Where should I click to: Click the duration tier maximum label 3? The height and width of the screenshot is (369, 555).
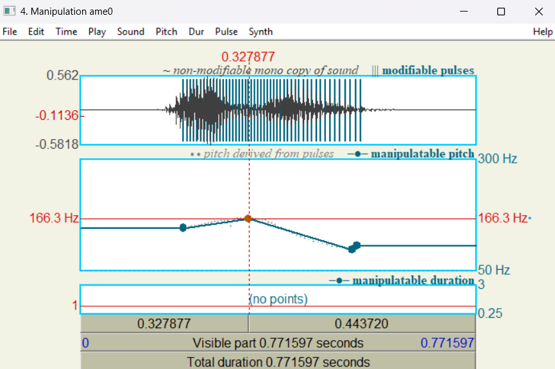(x=481, y=284)
